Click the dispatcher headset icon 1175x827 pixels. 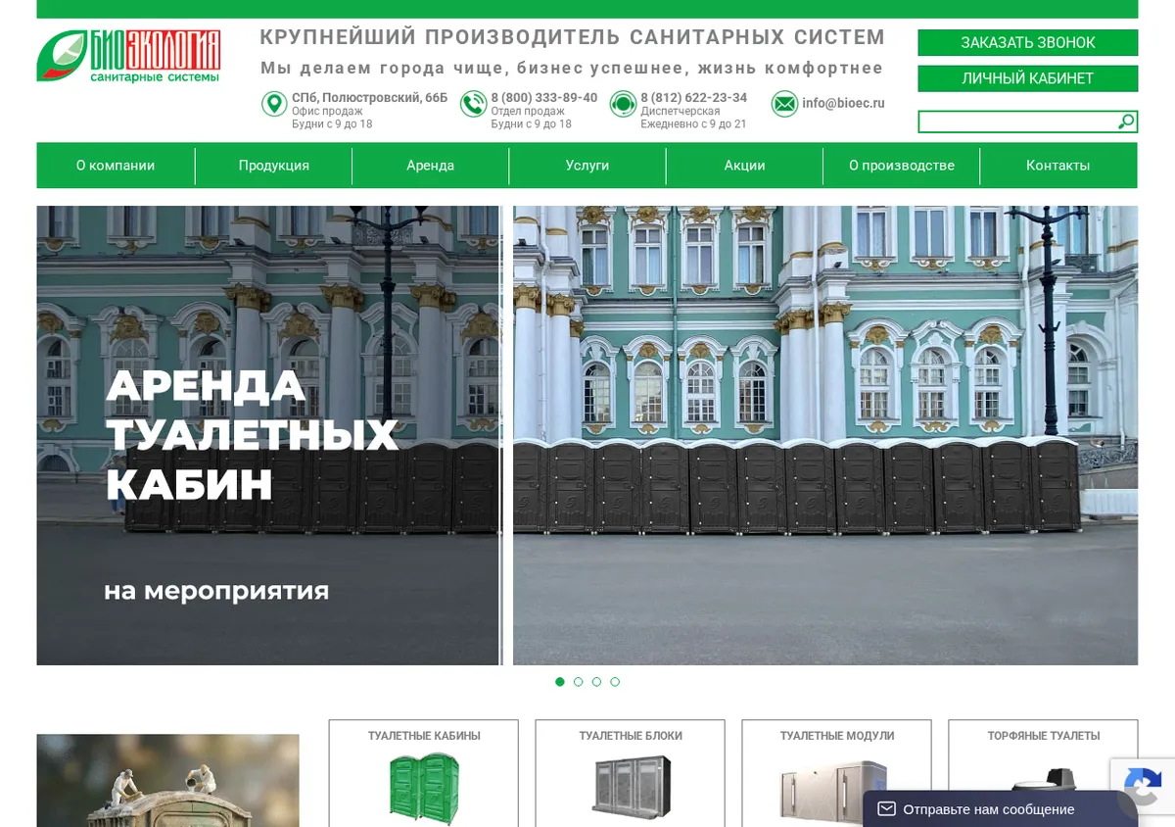623,104
